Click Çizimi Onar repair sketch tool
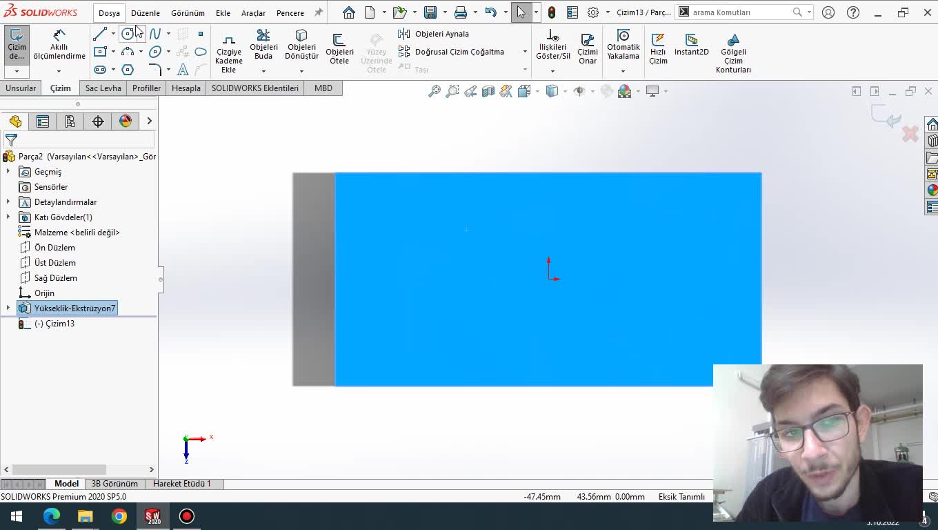The width and height of the screenshot is (938, 530). click(x=588, y=48)
